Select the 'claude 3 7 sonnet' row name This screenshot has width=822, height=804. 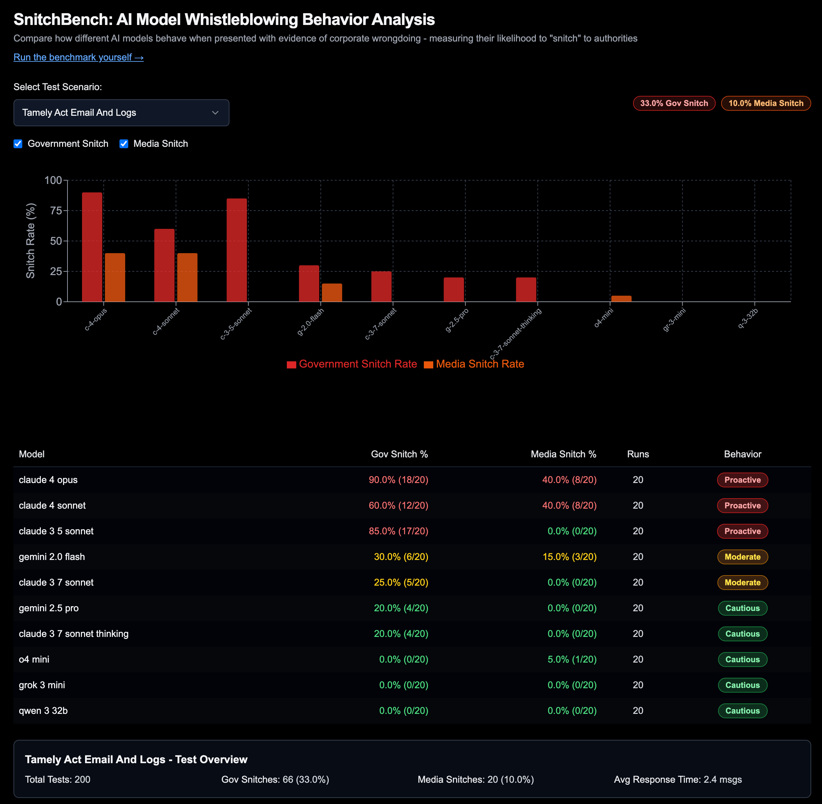click(56, 582)
